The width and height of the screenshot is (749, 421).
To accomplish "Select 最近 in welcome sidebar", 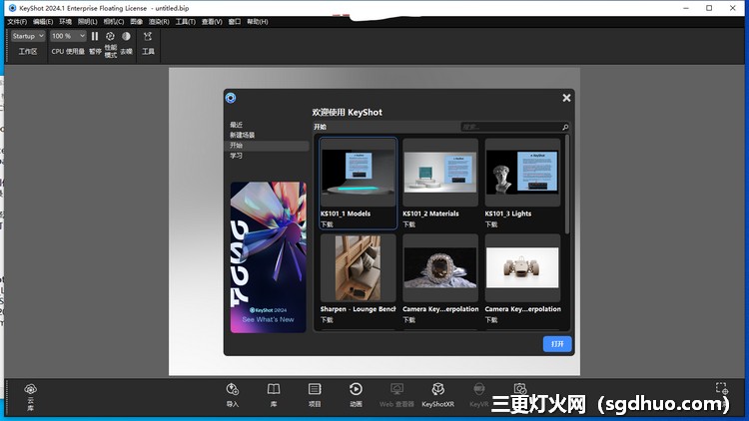I will click(237, 125).
